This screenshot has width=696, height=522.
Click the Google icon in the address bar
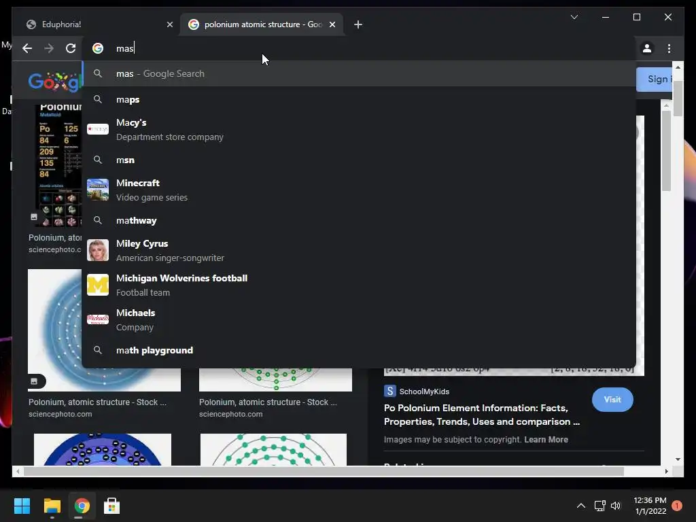98,48
